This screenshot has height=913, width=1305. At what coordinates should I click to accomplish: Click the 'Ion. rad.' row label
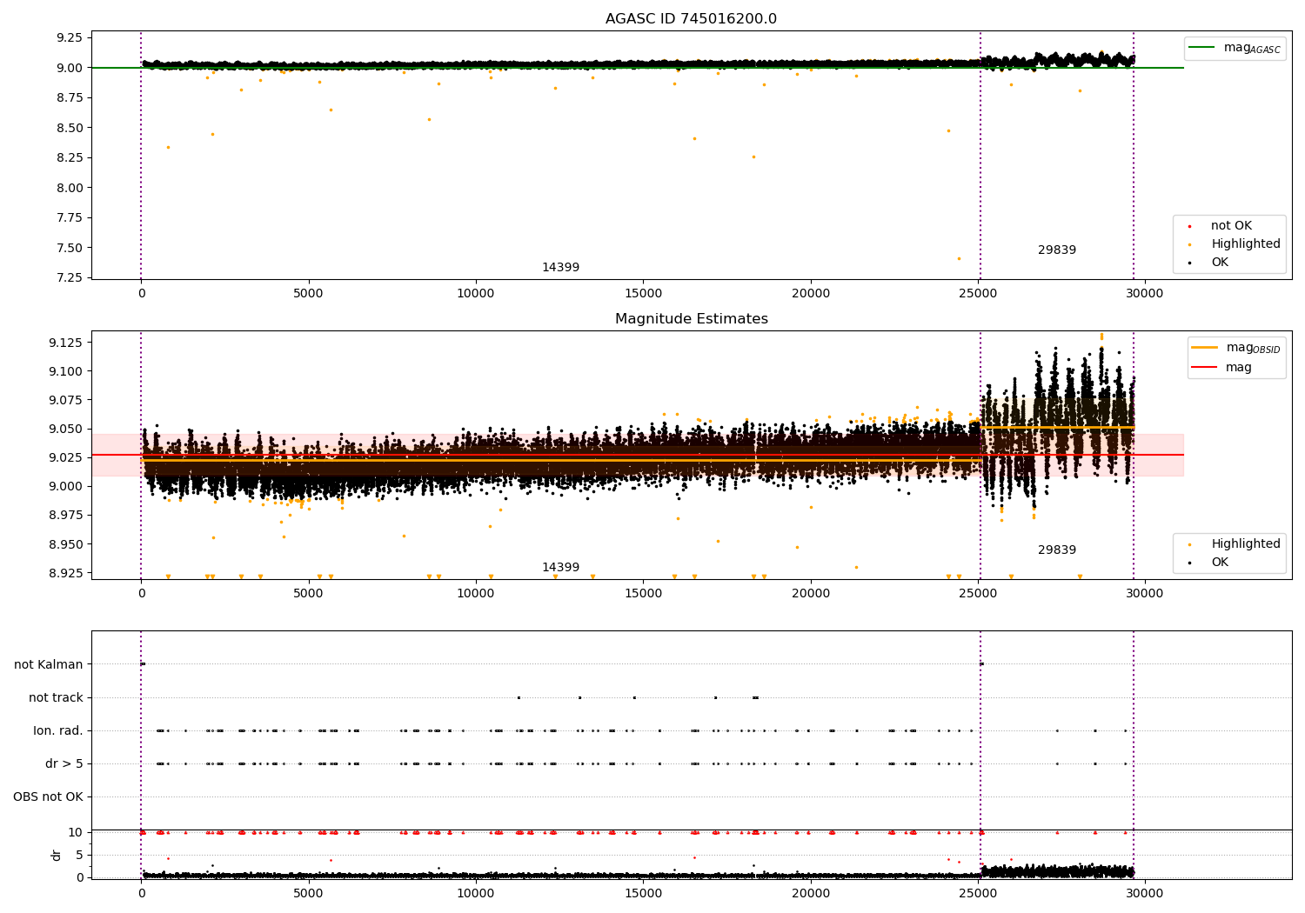(x=58, y=731)
